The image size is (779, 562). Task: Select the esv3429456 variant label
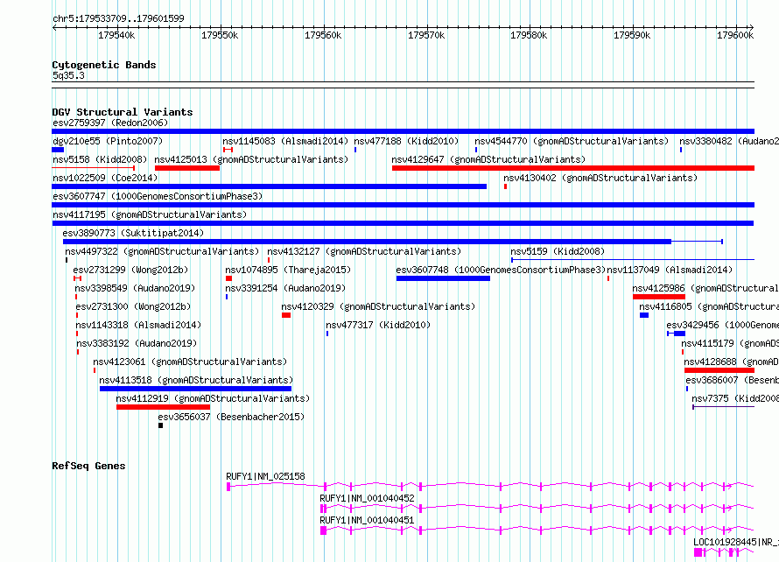pos(722,325)
